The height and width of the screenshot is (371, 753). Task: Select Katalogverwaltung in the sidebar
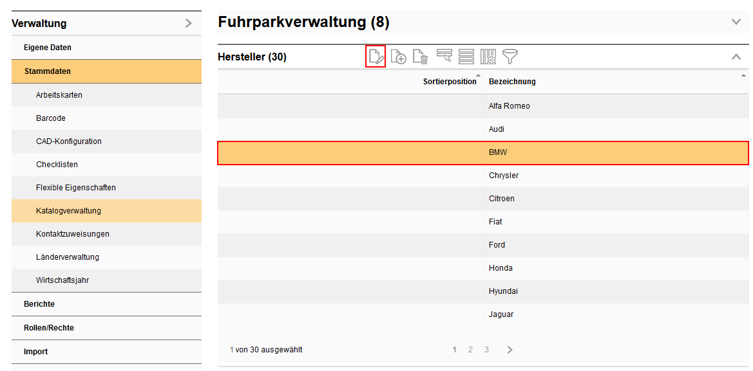[68, 211]
